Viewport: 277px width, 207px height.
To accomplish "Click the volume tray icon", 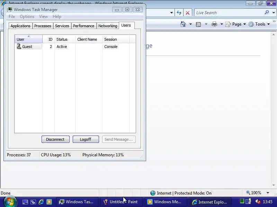I will point(258,201).
